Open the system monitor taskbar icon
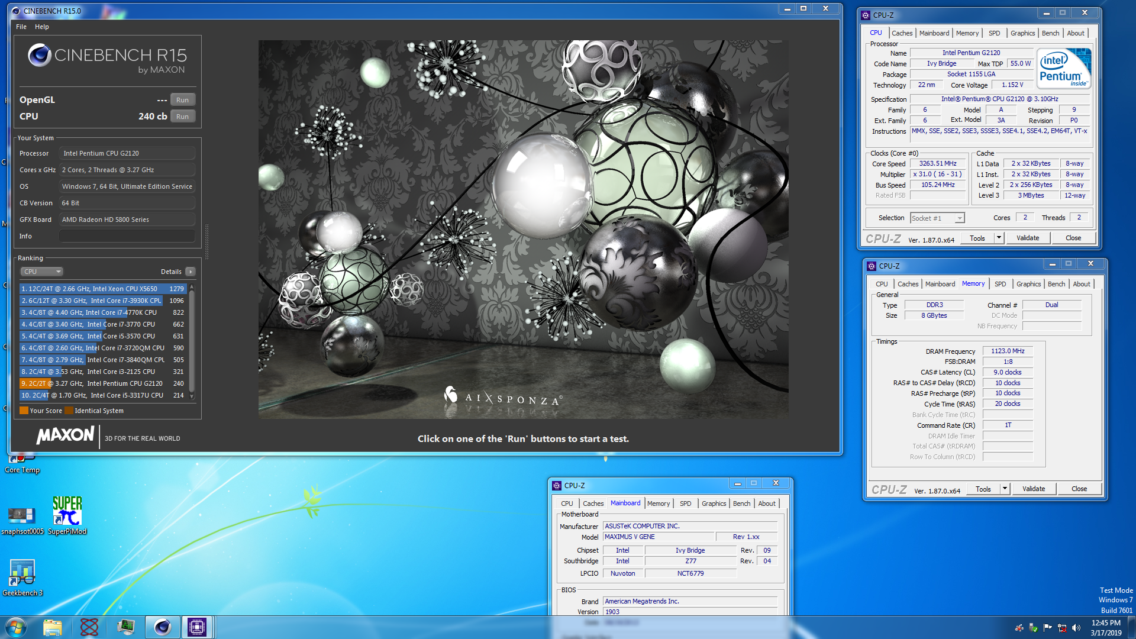This screenshot has height=639, width=1136. click(x=125, y=627)
